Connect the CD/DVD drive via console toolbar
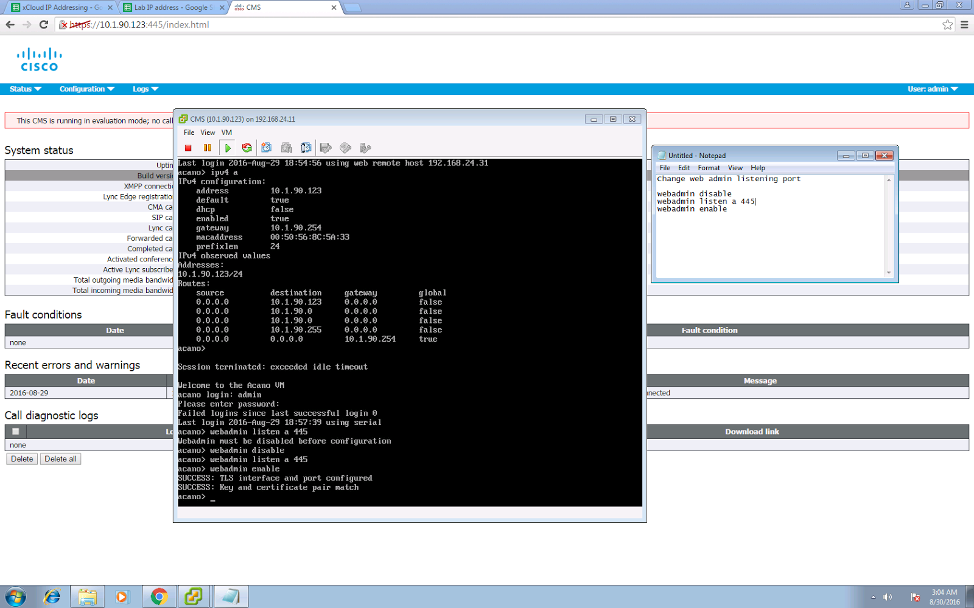This screenshot has height=608, width=974. tap(346, 148)
